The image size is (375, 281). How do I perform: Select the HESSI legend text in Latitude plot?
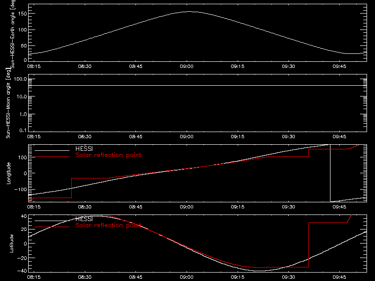tap(84, 219)
